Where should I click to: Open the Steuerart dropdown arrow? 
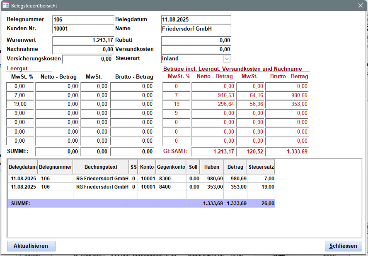(x=226, y=59)
